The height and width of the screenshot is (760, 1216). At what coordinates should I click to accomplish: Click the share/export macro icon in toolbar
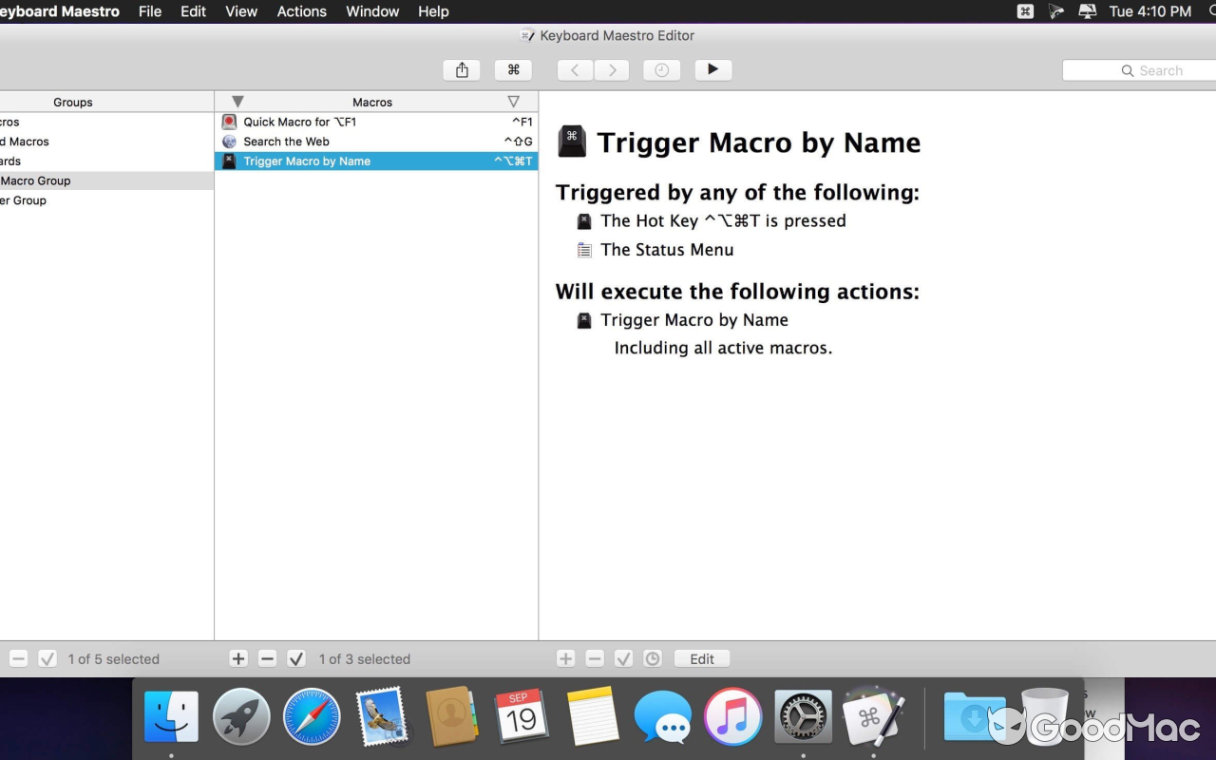coord(461,69)
